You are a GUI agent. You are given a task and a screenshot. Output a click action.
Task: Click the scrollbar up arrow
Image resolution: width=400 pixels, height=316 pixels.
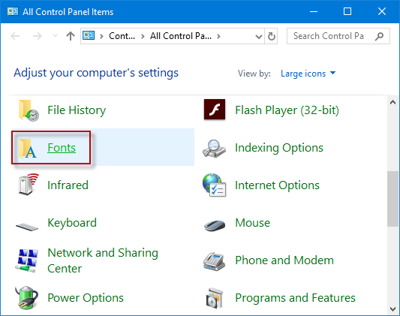click(x=392, y=102)
